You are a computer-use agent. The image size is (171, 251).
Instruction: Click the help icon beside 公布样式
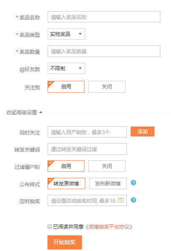click(x=133, y=183)
